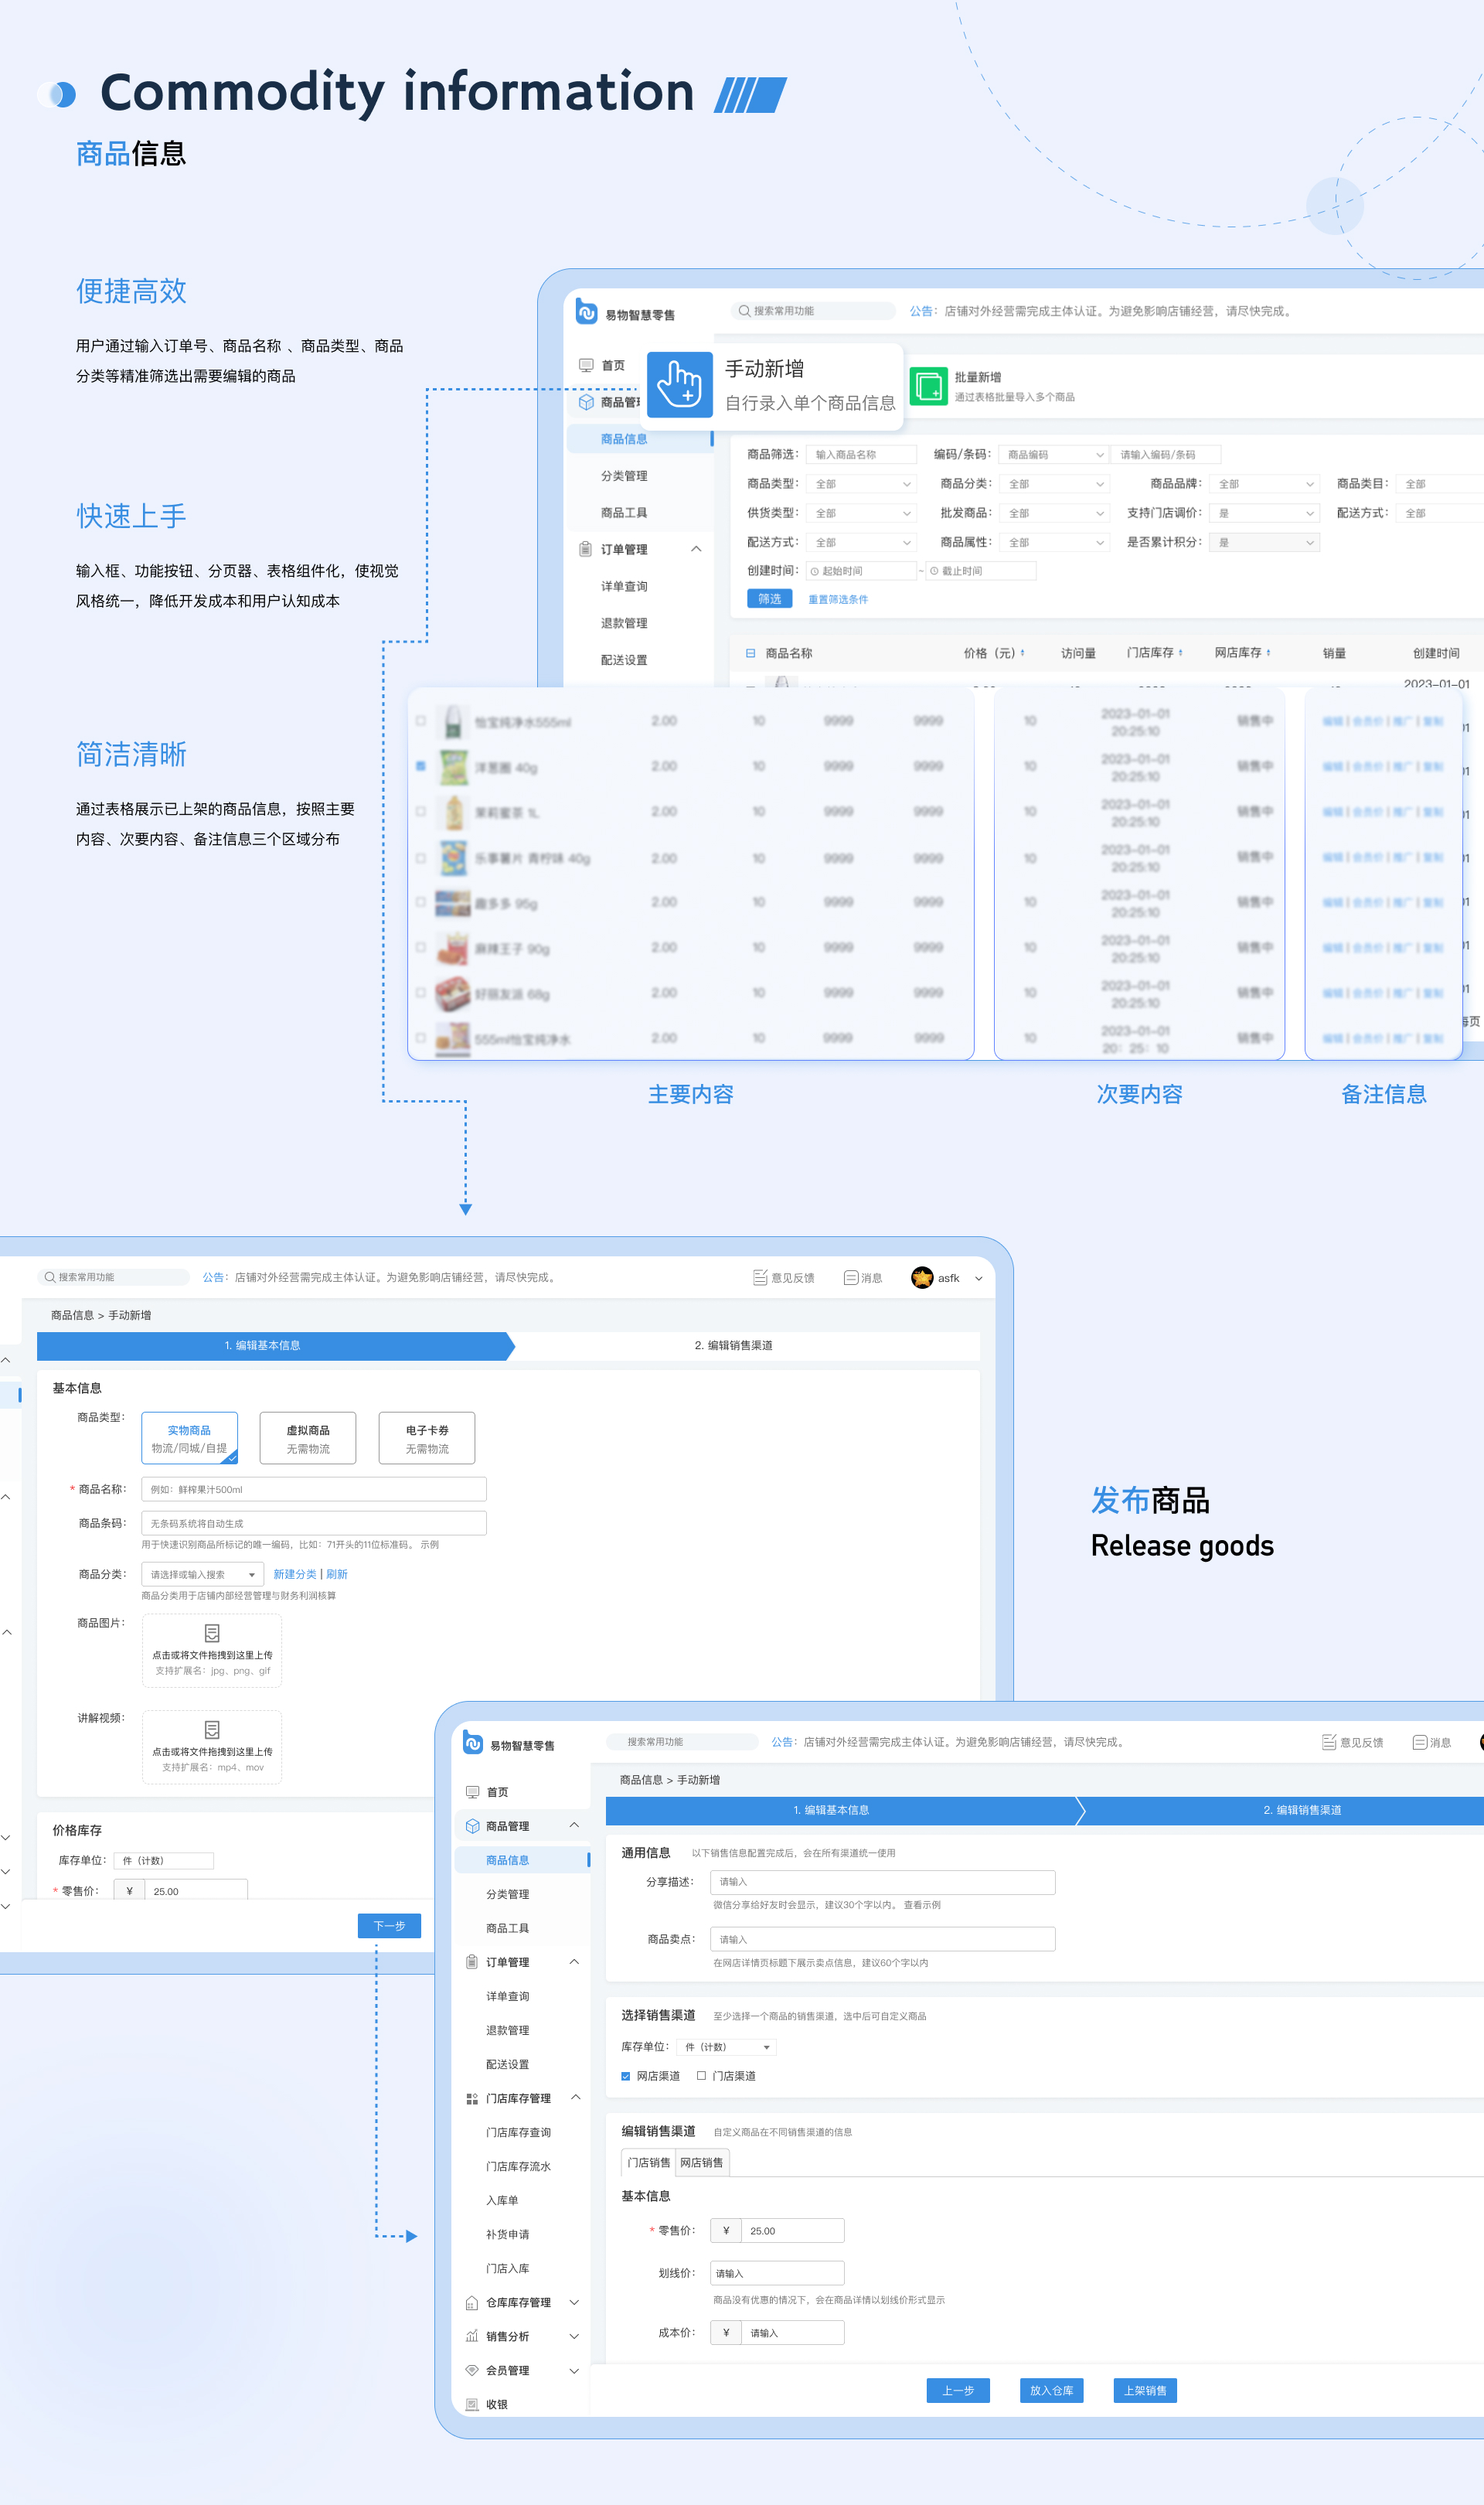
Task: Collapse the 订单管理 section in the sales channel sidebar
Action: tap(574, 1961)
